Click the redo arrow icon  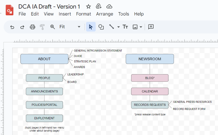[22, 27]
